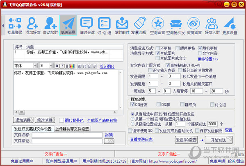Open the 自动加群 auto join group tool

(x=50, y=26)
